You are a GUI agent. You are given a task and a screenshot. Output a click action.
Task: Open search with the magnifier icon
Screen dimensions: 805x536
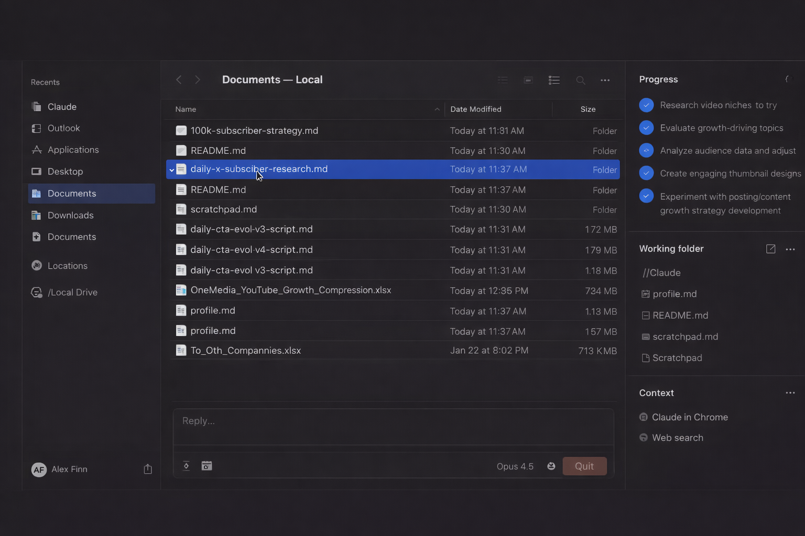click(580, 80)
